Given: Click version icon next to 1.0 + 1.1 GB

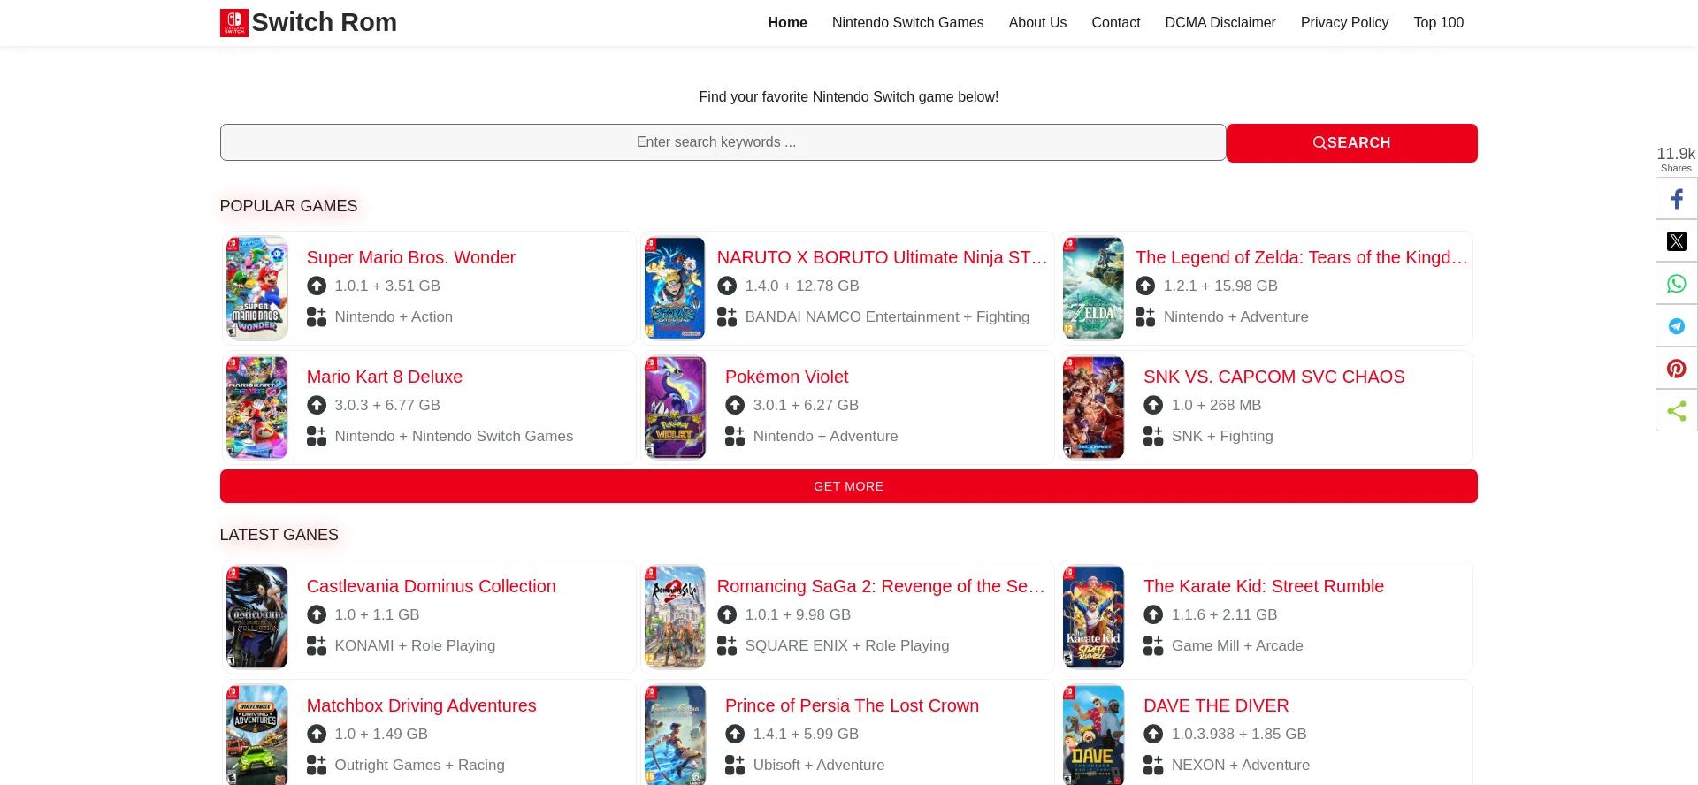Looking at the screenshot, I should (317, 614).
